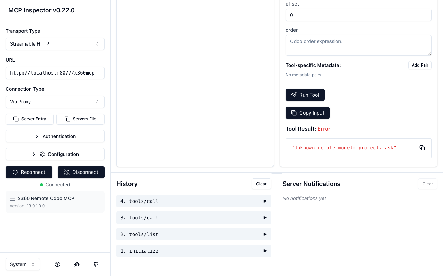
Task: Expand history entry 2. tools/list
Action: (194, 234)
